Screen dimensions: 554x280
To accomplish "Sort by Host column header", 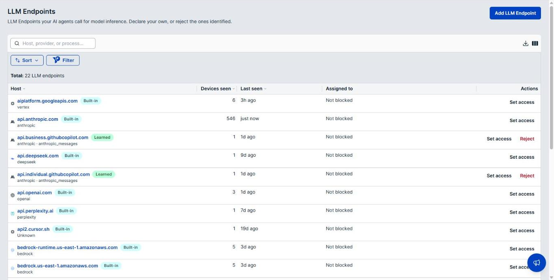I will point(18,89).
